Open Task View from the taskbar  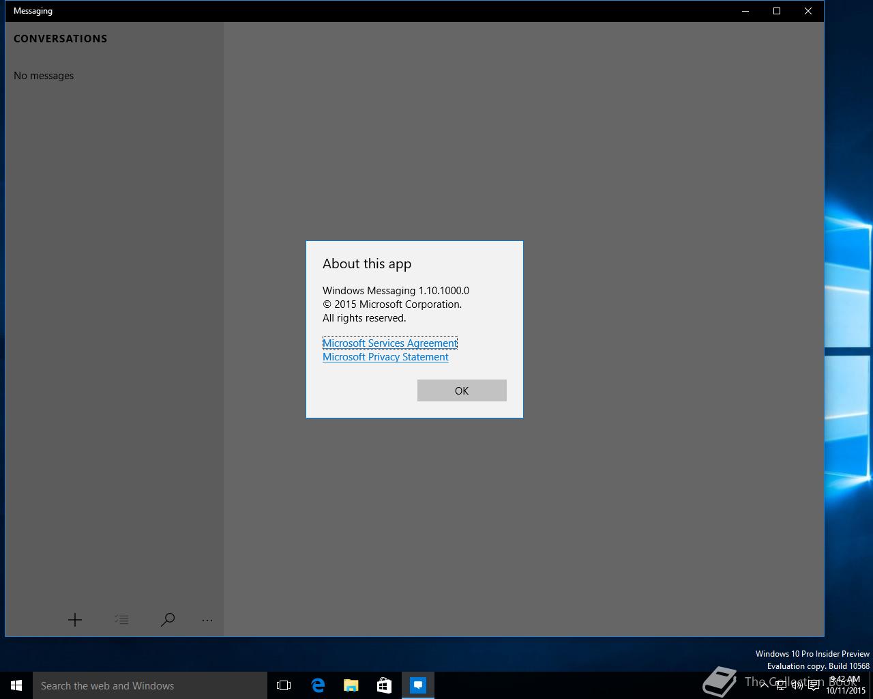coord(284,685)
